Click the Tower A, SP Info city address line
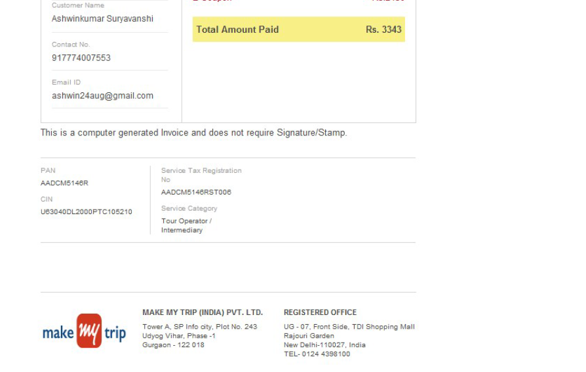Image resolution: width=586 pixels, height=372 pixels. (x=199, y=327)
